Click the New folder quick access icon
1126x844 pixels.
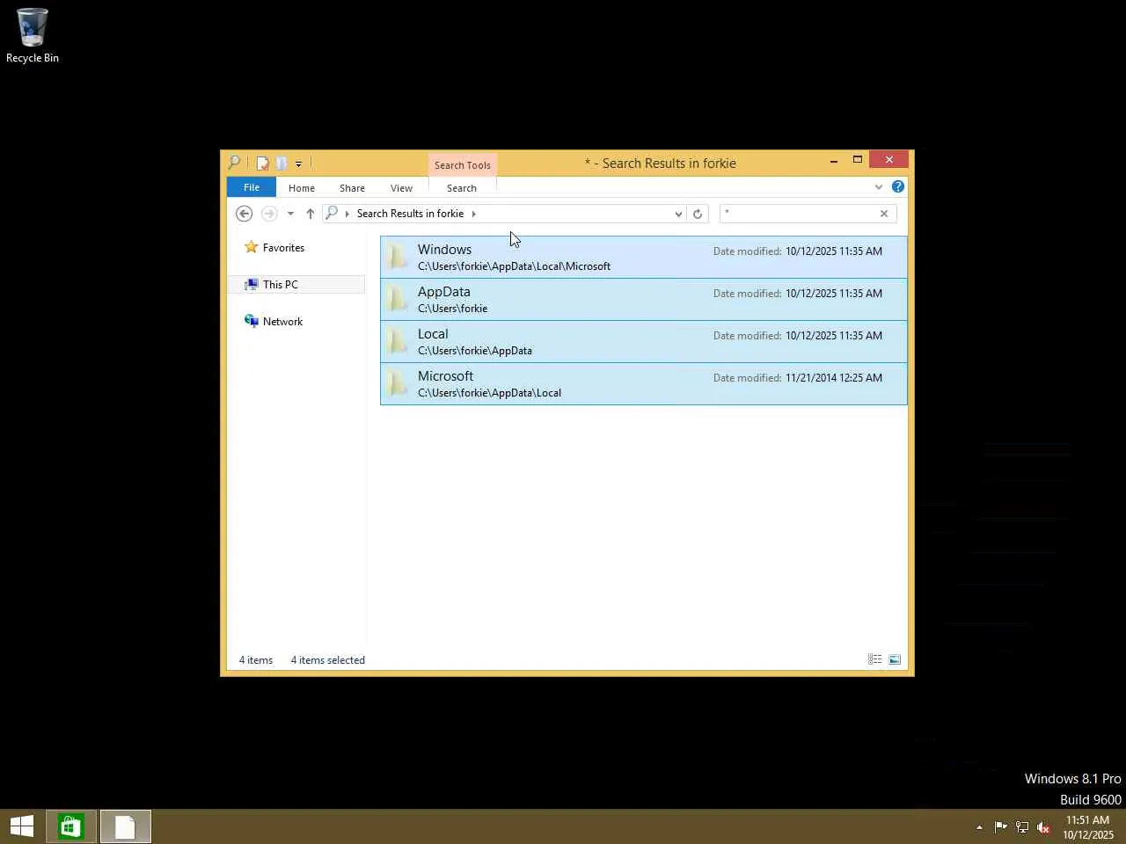(x=281, y=163)
